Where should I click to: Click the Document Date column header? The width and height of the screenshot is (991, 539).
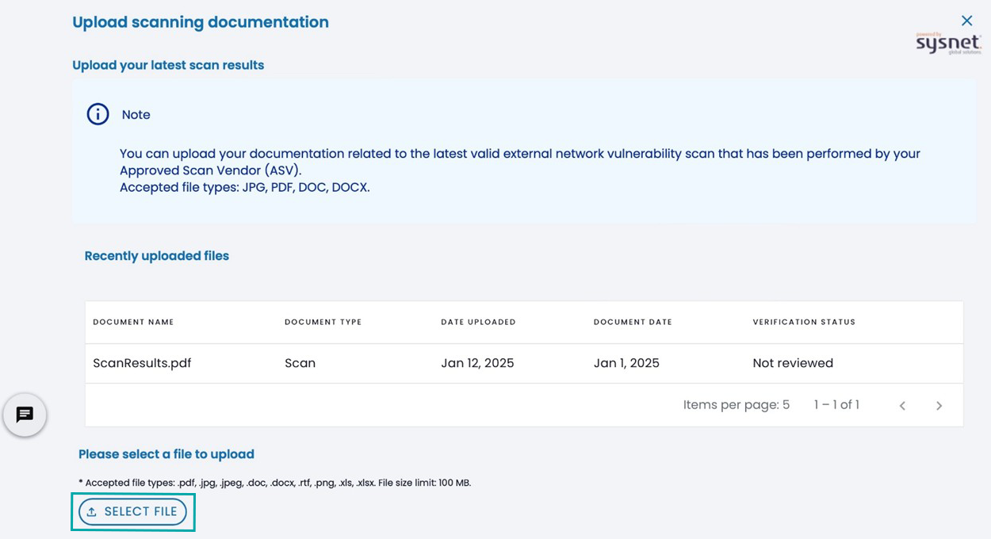coord(633,322)
